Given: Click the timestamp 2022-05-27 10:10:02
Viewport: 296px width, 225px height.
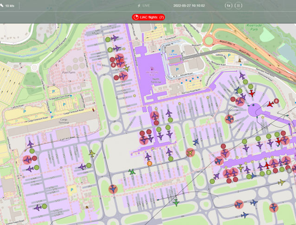Looking at the screenshot, I should pos(189,6).
